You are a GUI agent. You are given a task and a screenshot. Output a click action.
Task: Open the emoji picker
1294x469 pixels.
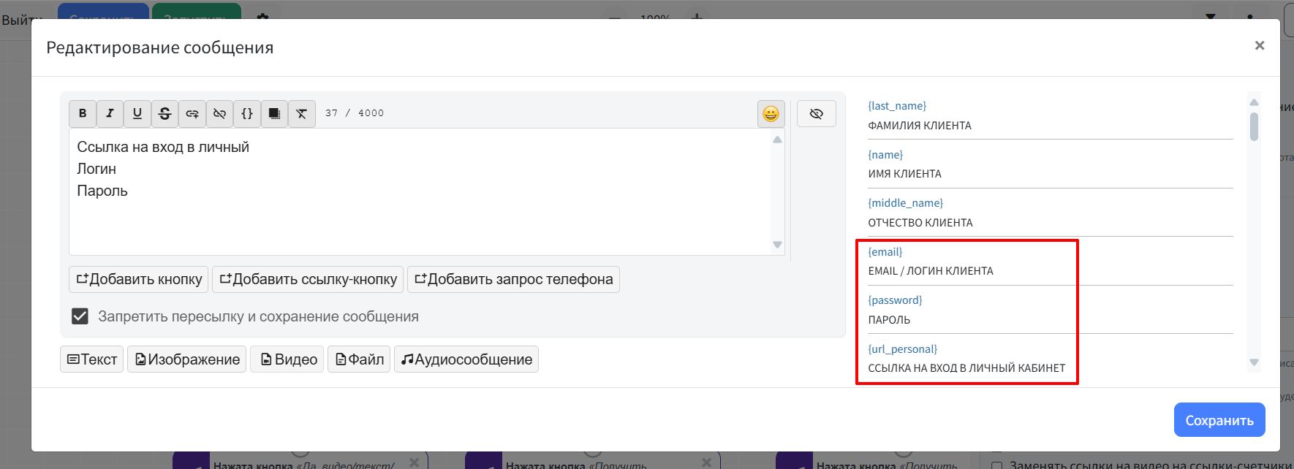tap(771, 114)
